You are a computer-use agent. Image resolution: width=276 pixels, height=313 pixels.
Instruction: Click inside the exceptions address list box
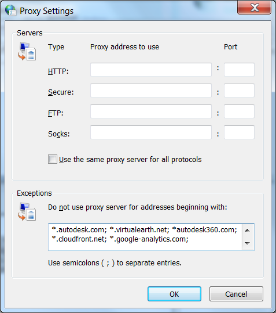145,237
